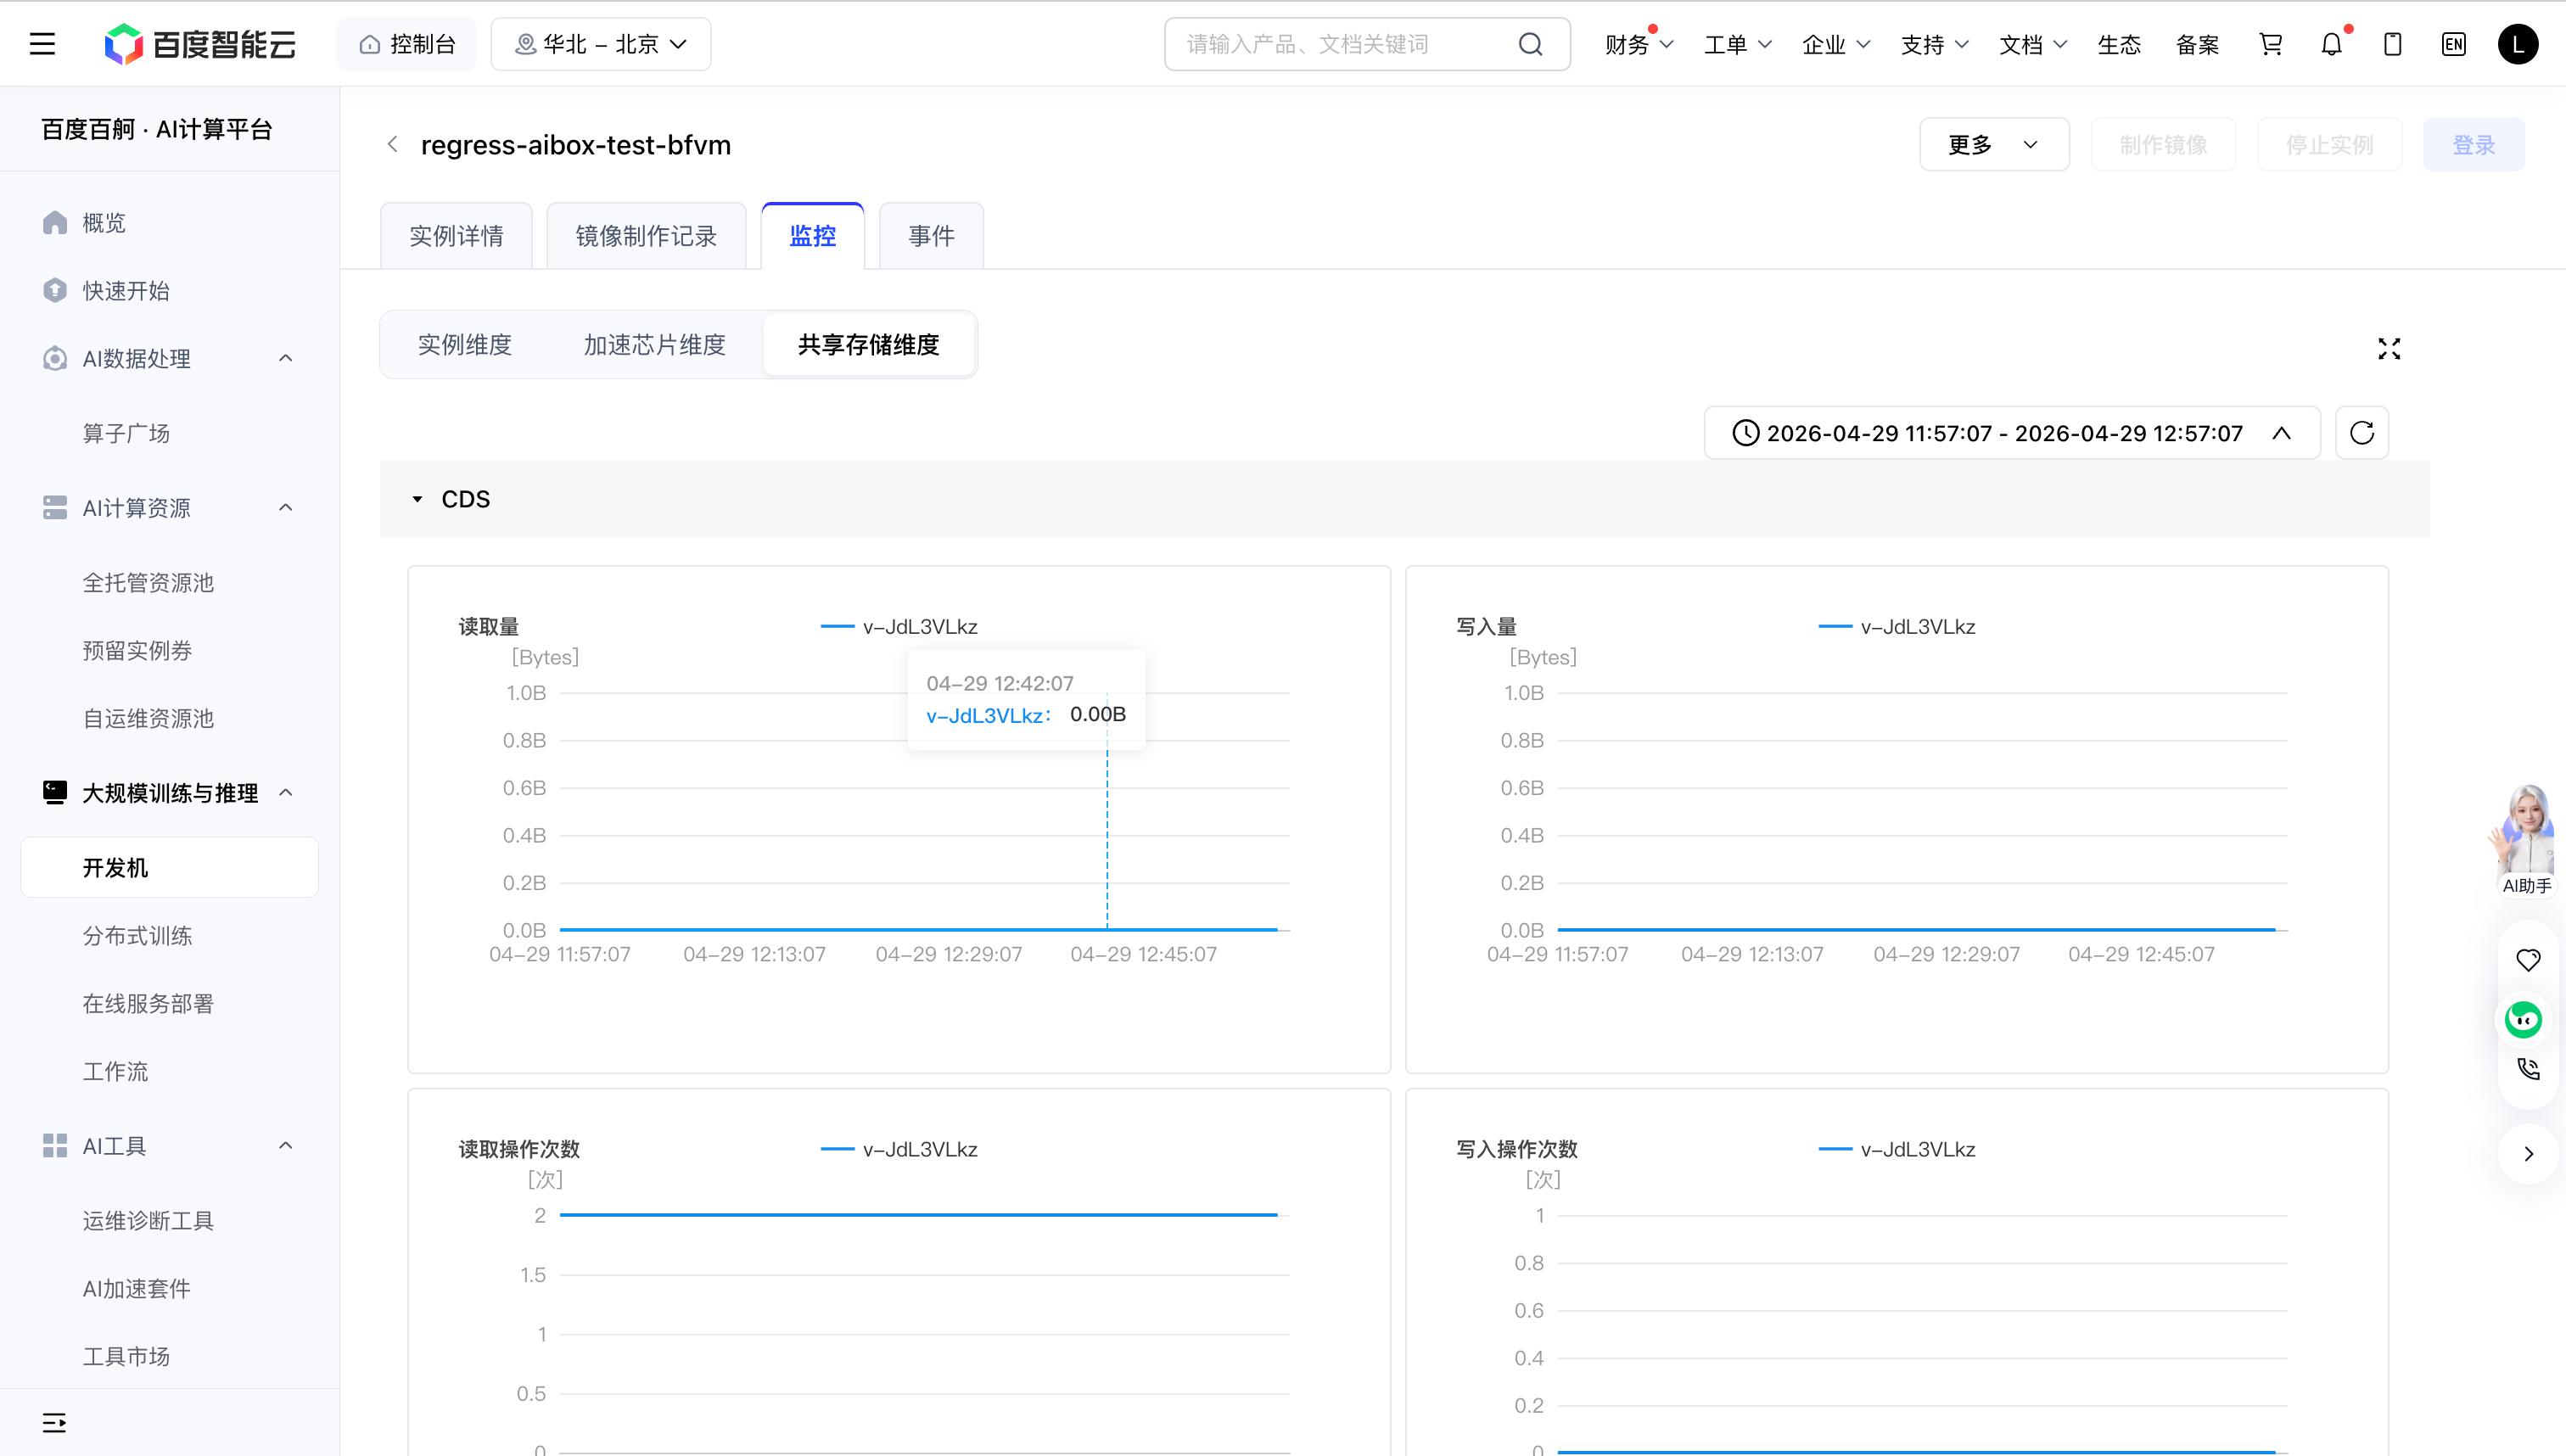This screenshot has height=1456, width=2566.
Task: Open the AI助手 assistant avatar
Action: tap(2524, 840)
